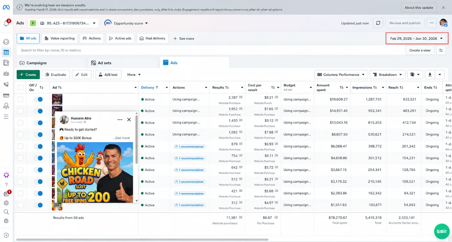Open the megaphone advertising icon in sidebar

click(6, 84)
